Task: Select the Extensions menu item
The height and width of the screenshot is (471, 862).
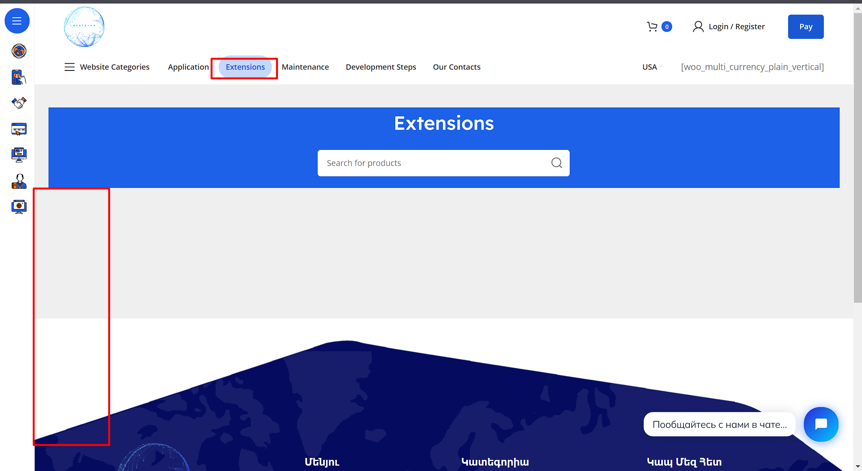Action: tap(245, 67)
